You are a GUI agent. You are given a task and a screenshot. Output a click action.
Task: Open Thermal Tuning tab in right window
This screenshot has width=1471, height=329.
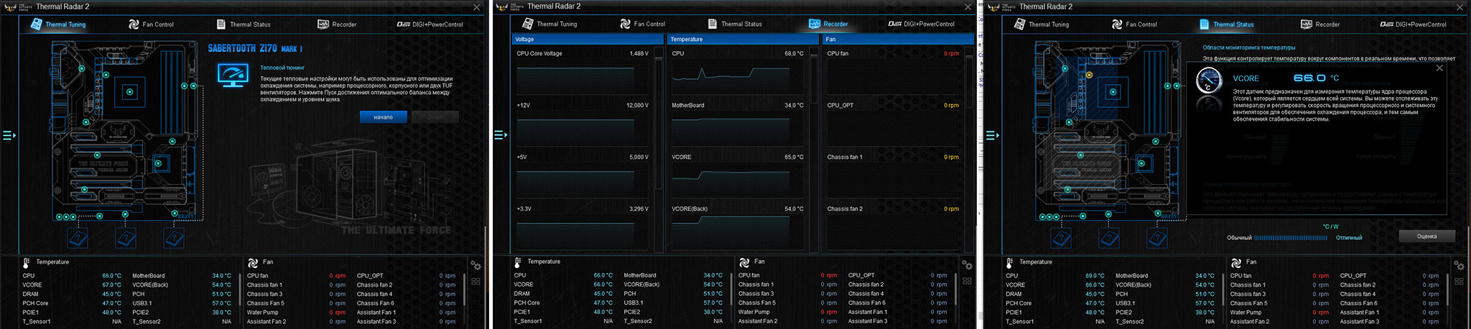(x=1041, y=24)
